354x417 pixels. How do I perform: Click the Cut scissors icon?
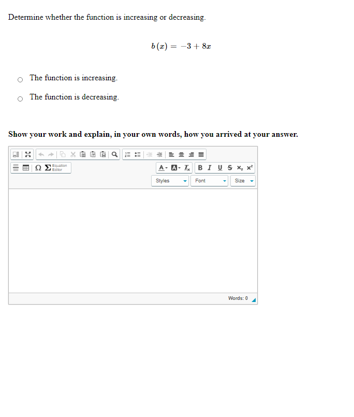(x=73, y=154)
